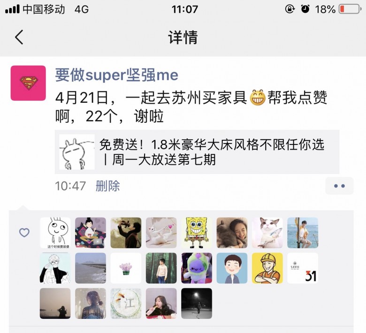
Task: Open the Superman logo profile avatar
Action: pos(28,83)
